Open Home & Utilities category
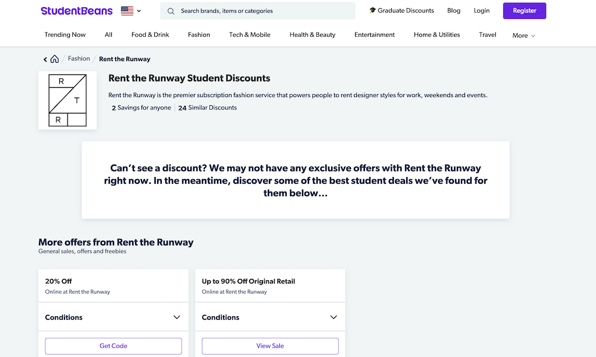The image size is (596, 357). [437, 34]
